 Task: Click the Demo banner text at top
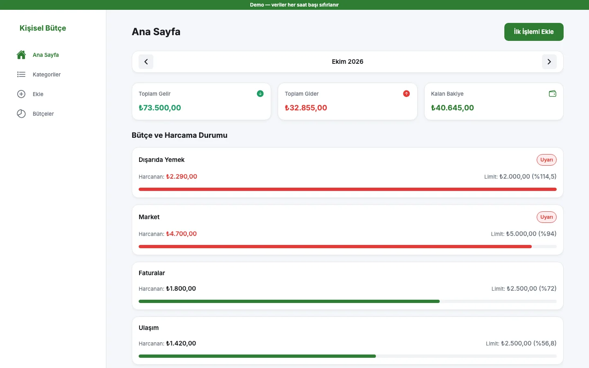(294, 5)
